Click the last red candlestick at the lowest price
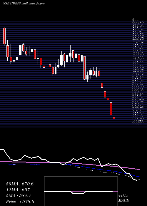 [114, 118]
